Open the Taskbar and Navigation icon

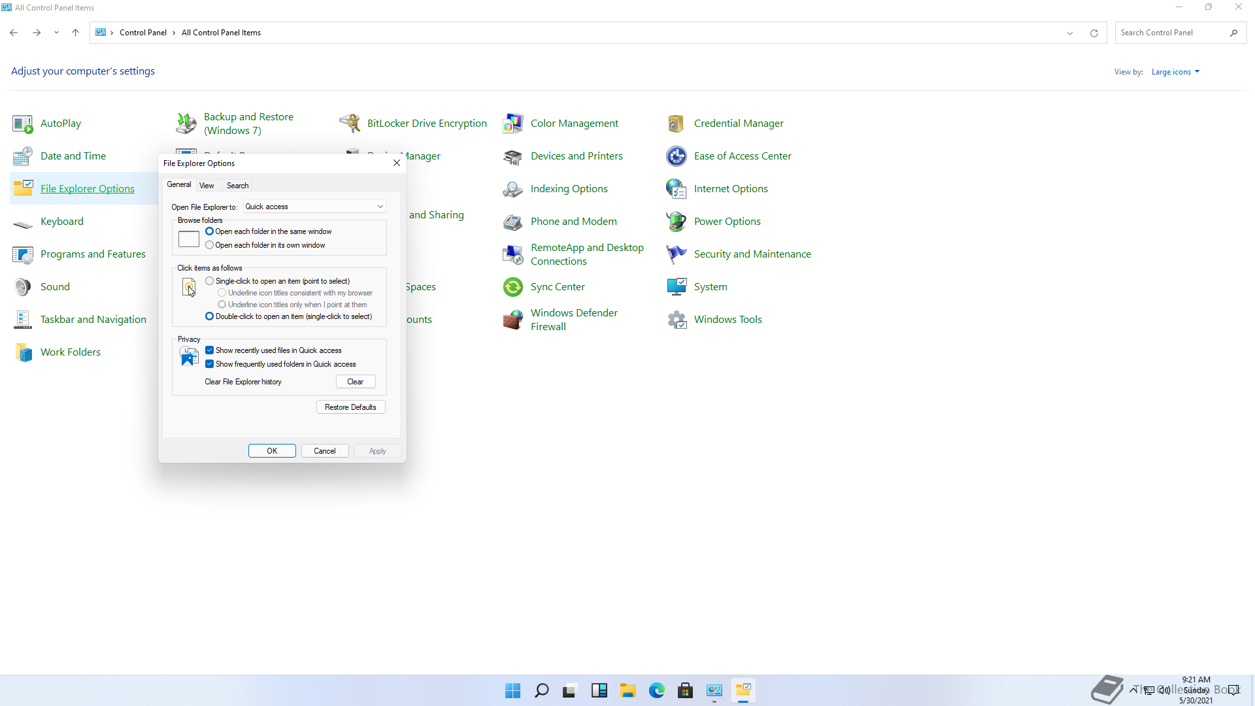click(x=23, y=320)
